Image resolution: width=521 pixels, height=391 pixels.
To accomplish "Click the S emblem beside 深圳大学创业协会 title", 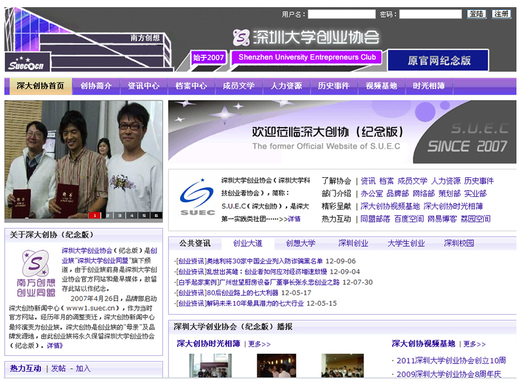I will pos(241,37).
